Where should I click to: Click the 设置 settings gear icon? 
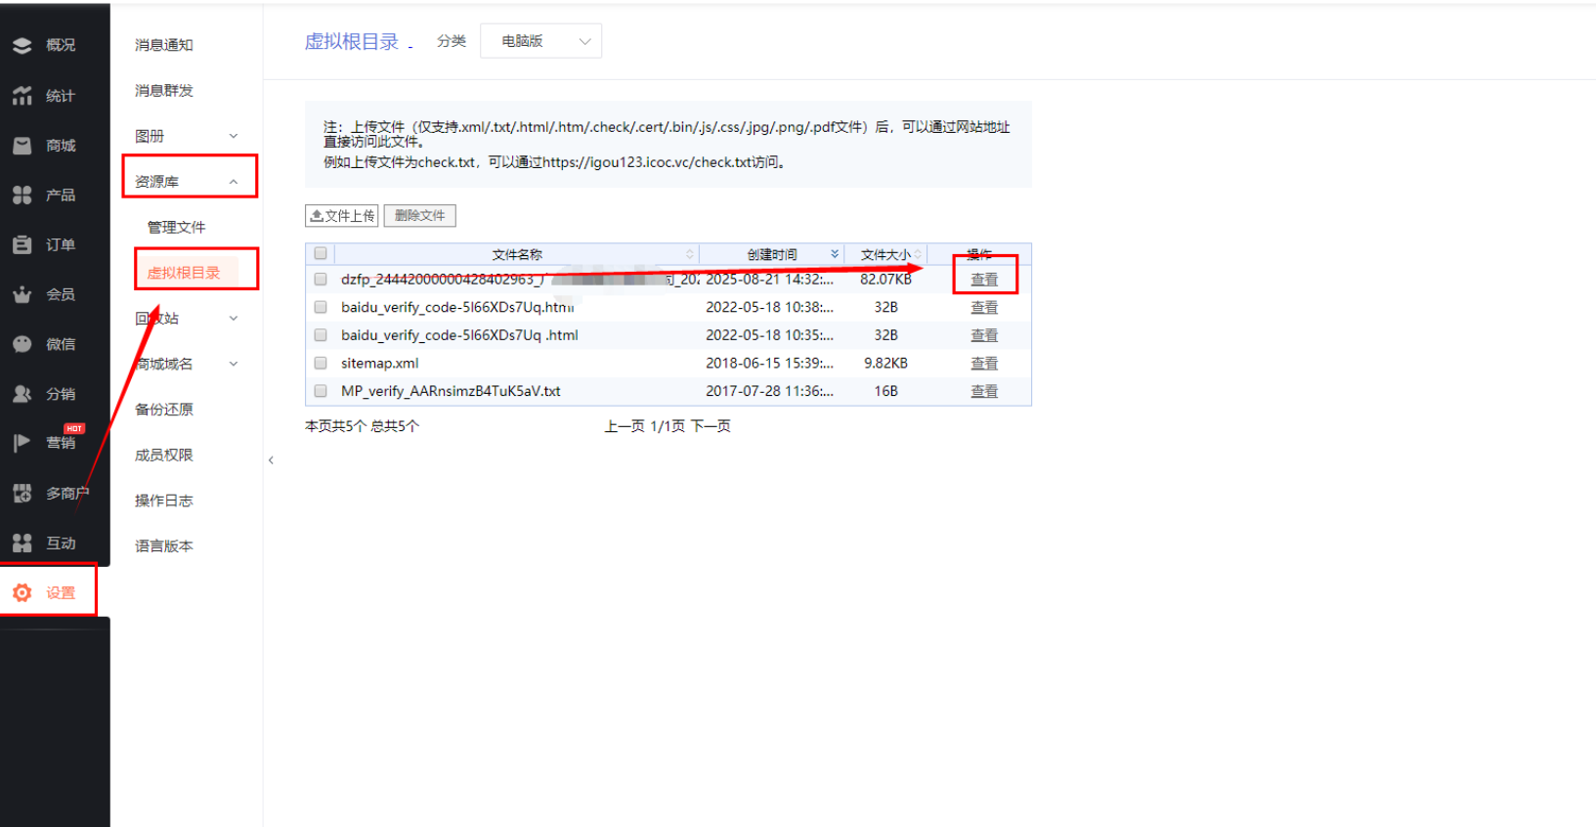click(x=22, y=592)
